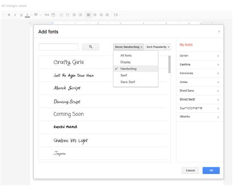Center align the text

pos(95,15)
